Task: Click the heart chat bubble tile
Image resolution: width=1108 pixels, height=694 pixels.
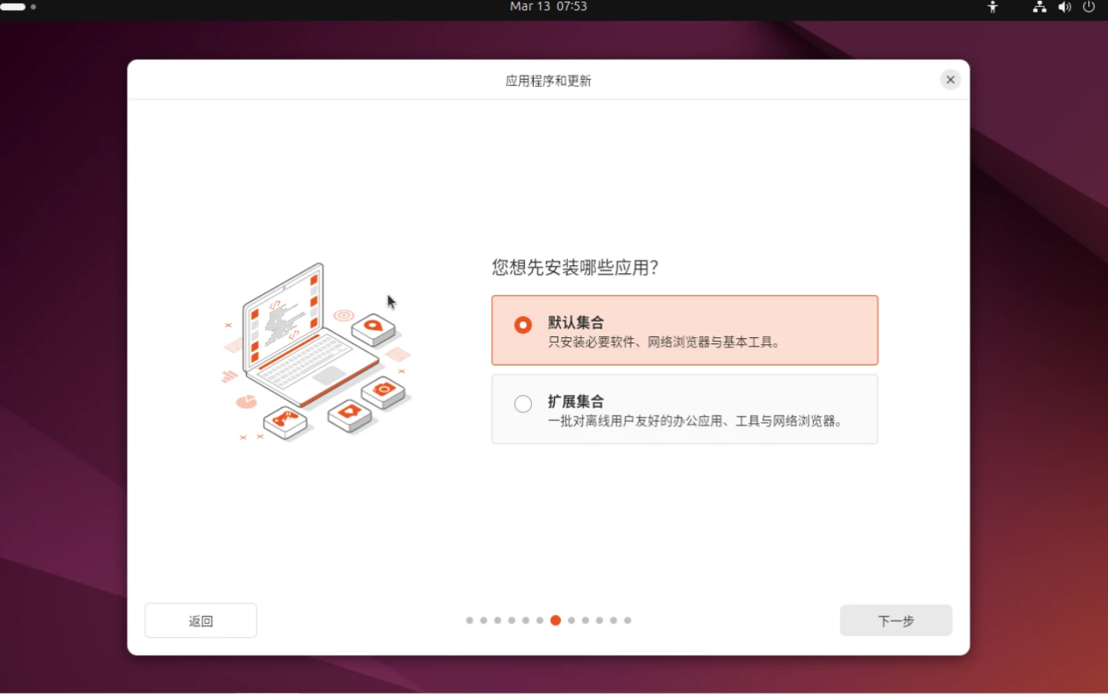Action: pyautogui.click(x=349, y=413)
